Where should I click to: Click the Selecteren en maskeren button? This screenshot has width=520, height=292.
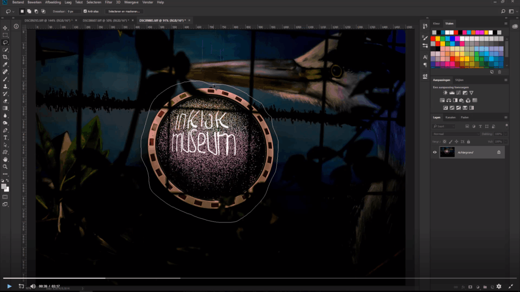[x=124, y=11]
